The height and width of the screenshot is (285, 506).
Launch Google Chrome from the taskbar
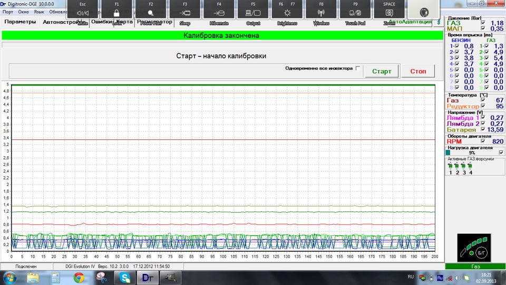[79, 278]
